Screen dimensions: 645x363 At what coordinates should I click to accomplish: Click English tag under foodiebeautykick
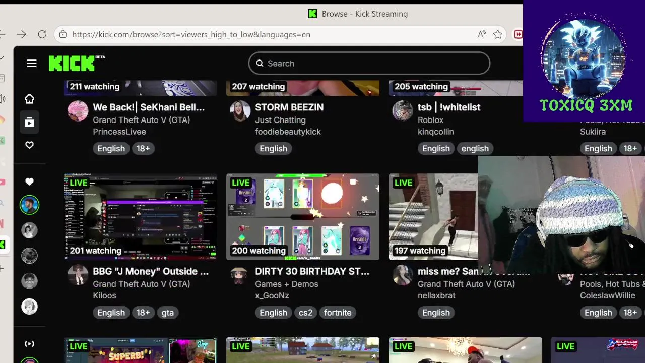pyautogui.click(x=273, y=148)
